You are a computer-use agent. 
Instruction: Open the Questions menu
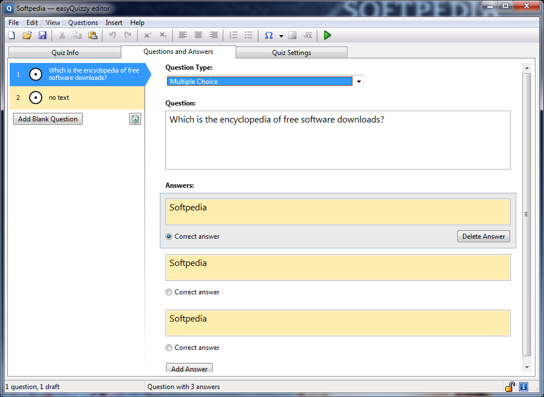click(83, 23)
